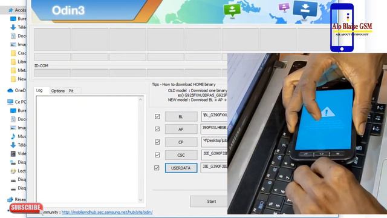The image size is (387, 218).
Task: Open the Libr folder in sidebar
Action: tap(13, 62)
